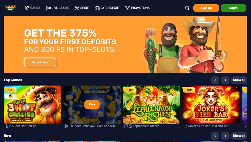Screen dimensions: 251x142
Task: Click Get a Bonus on banner
Action: (40, 62)
